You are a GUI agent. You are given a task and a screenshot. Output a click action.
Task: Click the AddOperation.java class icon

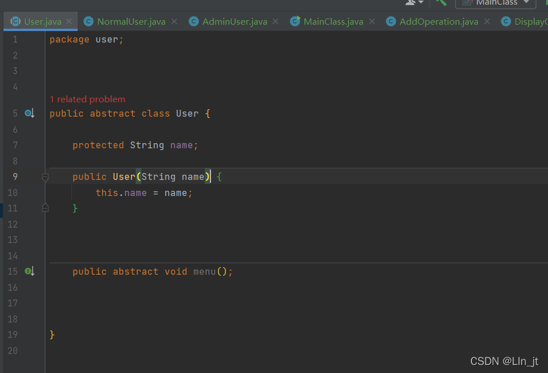coord(390,22)
